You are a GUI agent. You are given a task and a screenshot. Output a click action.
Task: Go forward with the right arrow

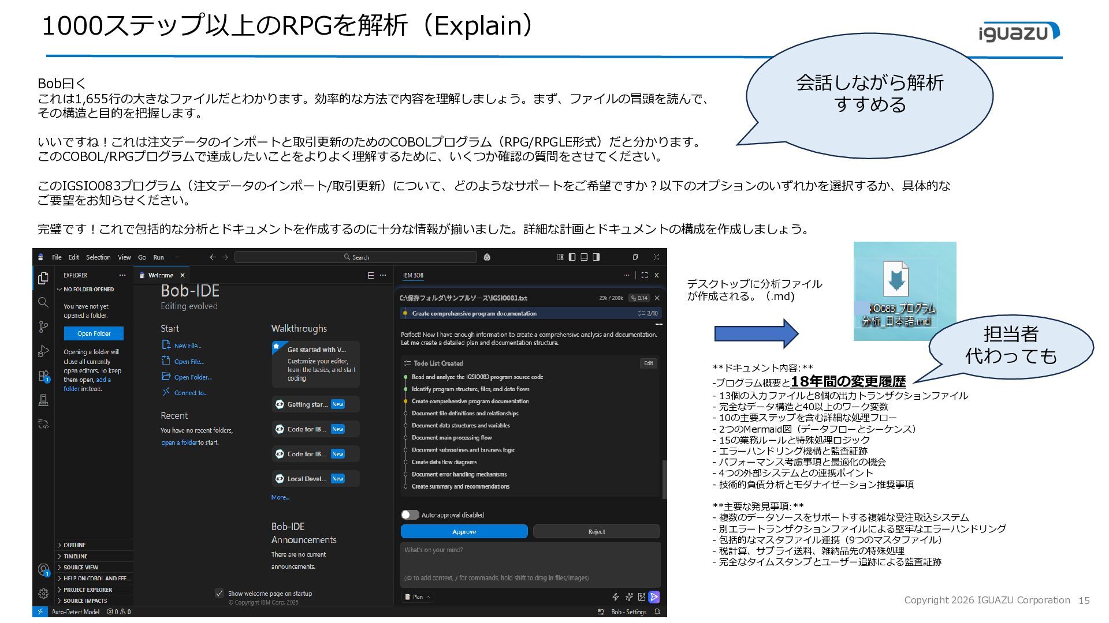[225, 257]
